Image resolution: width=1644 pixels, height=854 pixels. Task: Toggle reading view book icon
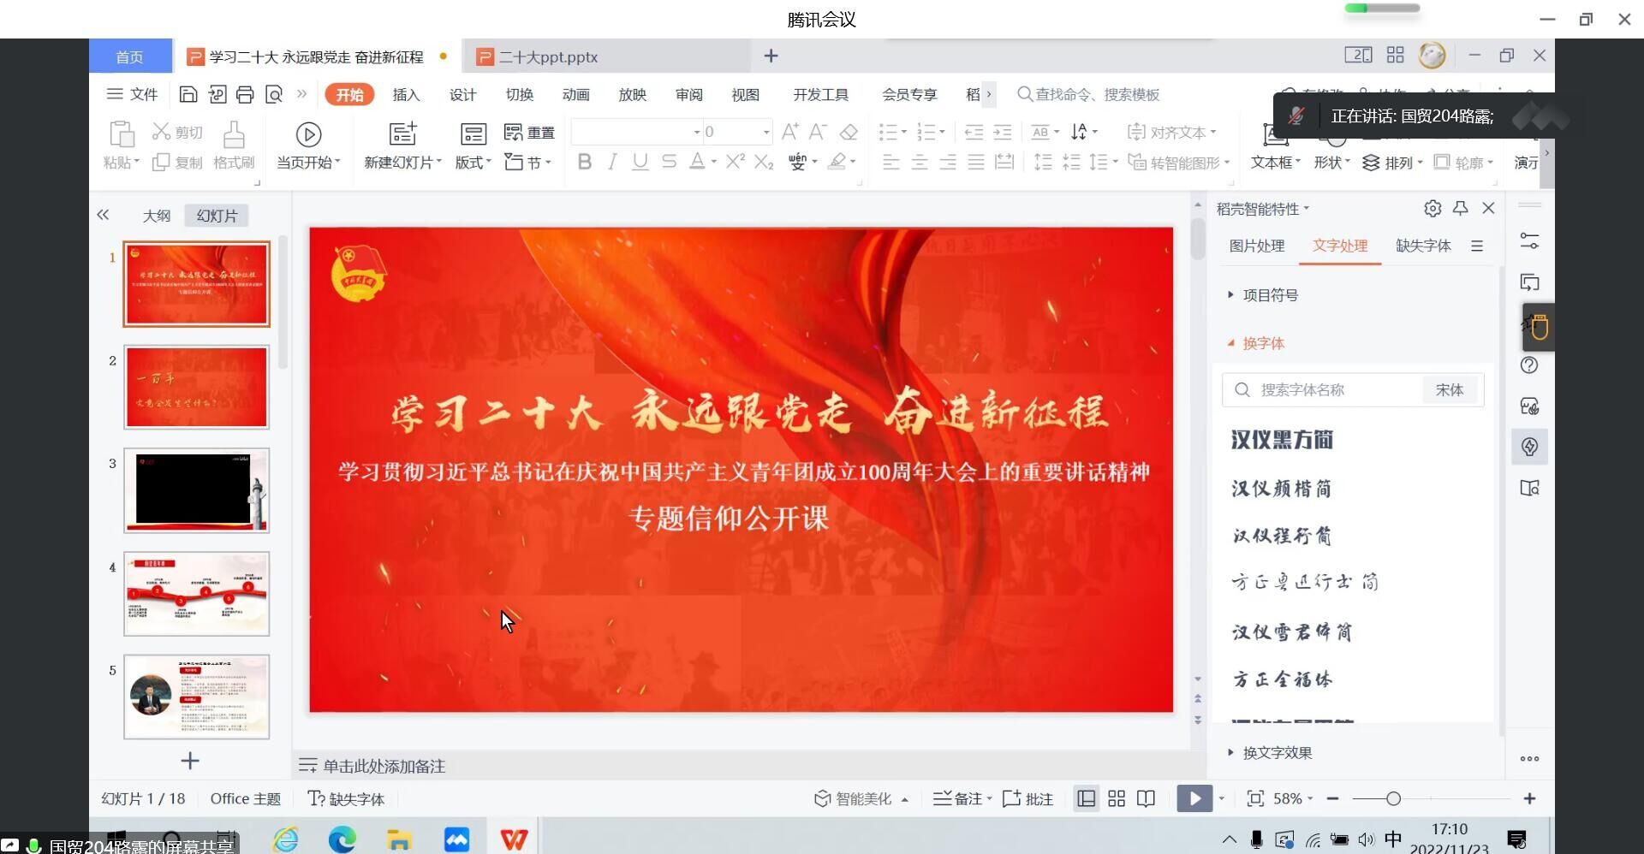pos(1146,798)
